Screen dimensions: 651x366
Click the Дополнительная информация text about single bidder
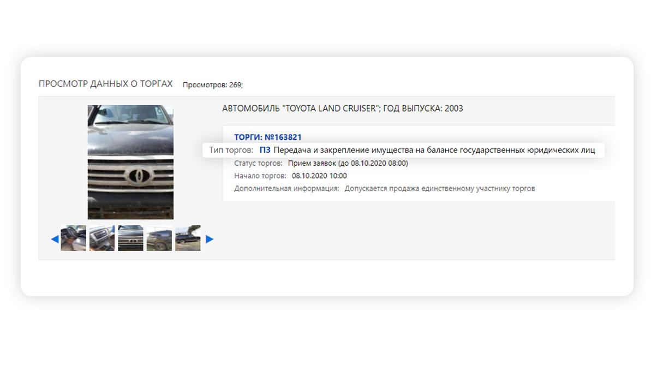coord(440,188)
